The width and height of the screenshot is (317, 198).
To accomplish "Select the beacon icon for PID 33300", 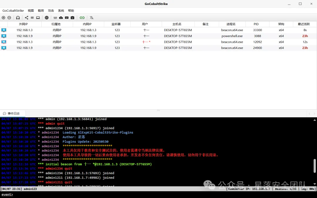I will point(4,30).
